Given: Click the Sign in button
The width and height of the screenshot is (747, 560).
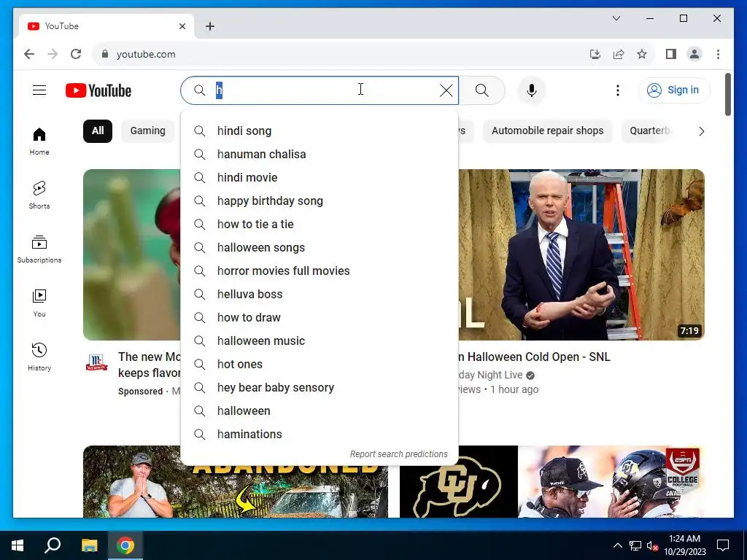Looking at the screenshot, I should [x=674, y=90].
